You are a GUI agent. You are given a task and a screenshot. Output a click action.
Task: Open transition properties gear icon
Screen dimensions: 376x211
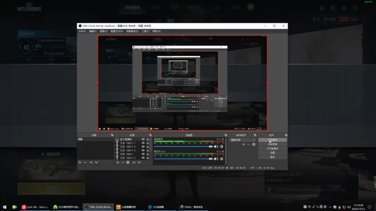pyautogui.click(x=254, y=144)
